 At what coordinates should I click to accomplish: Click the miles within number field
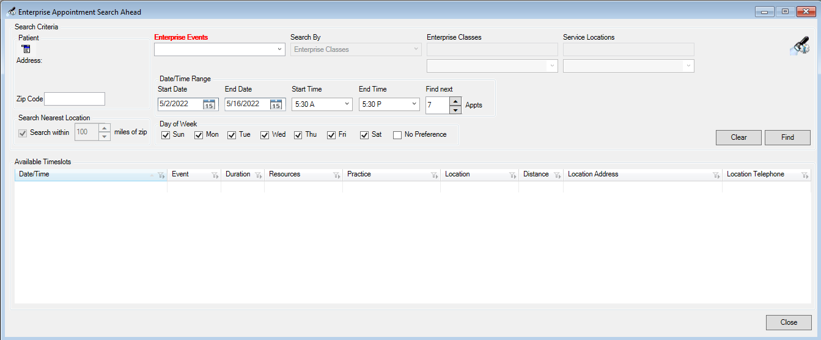coord(87,132)
